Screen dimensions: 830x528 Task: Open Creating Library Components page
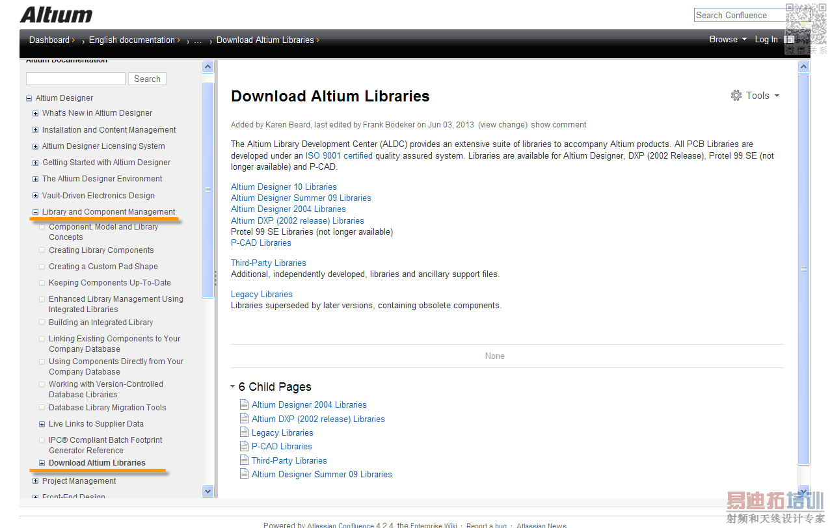101,250
